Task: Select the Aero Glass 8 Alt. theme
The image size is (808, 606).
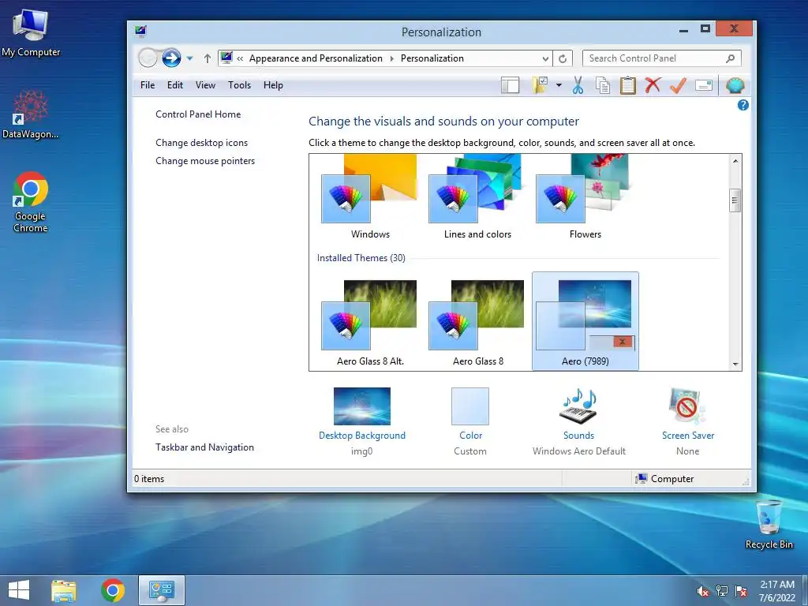Action: [369, 322]
